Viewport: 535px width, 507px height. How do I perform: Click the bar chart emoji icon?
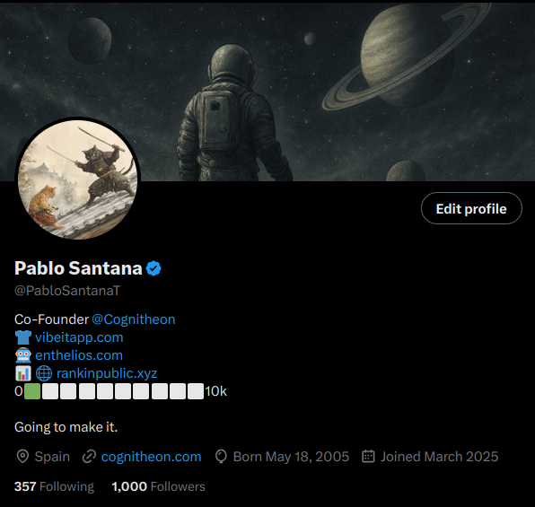tap(23, 373)
